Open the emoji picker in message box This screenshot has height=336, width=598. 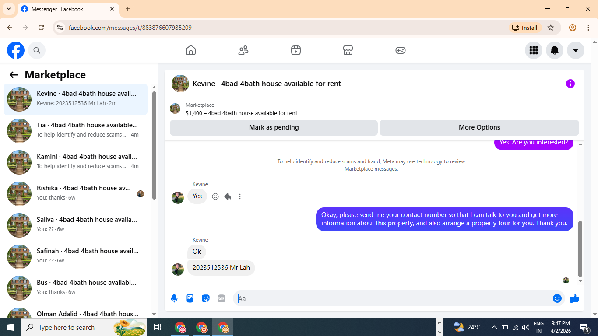point(557,298)
